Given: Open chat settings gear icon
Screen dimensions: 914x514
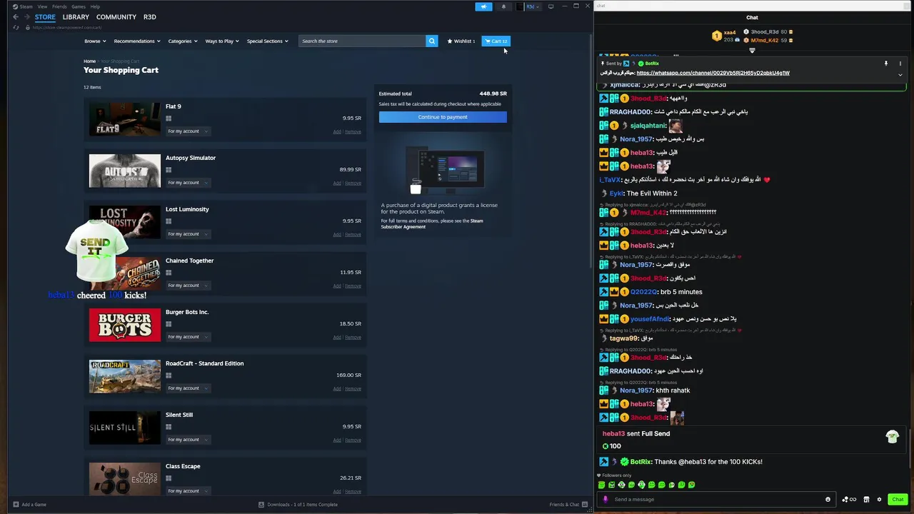Looking at the screenshot, I should [879, 499].
